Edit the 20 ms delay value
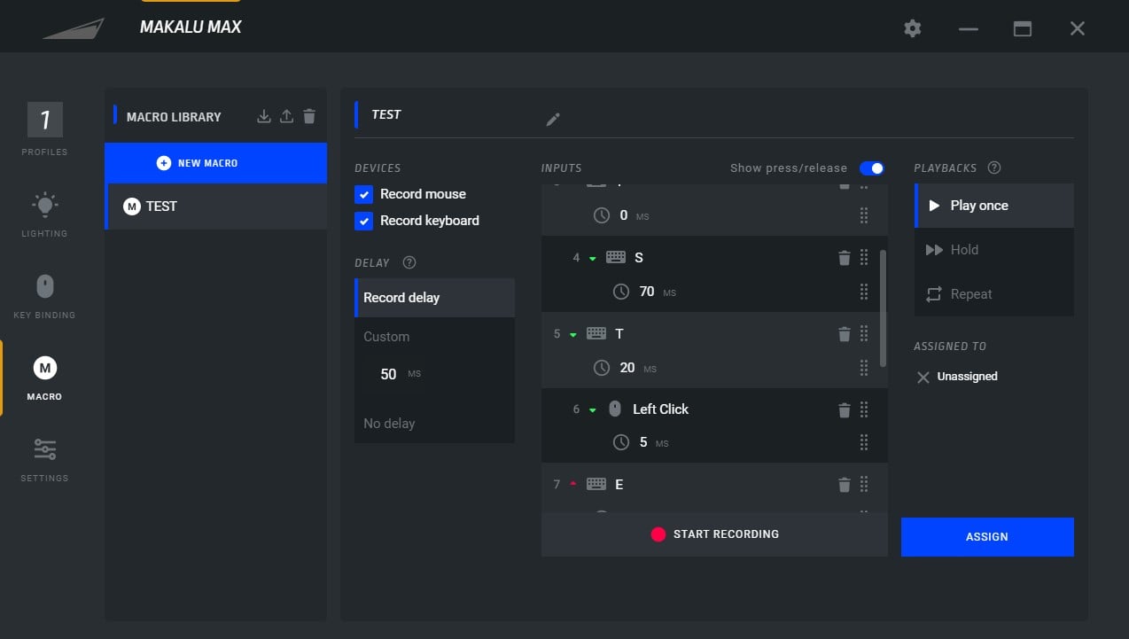The height and width of the screenshot is (639, 1129). tap(627, 368)
